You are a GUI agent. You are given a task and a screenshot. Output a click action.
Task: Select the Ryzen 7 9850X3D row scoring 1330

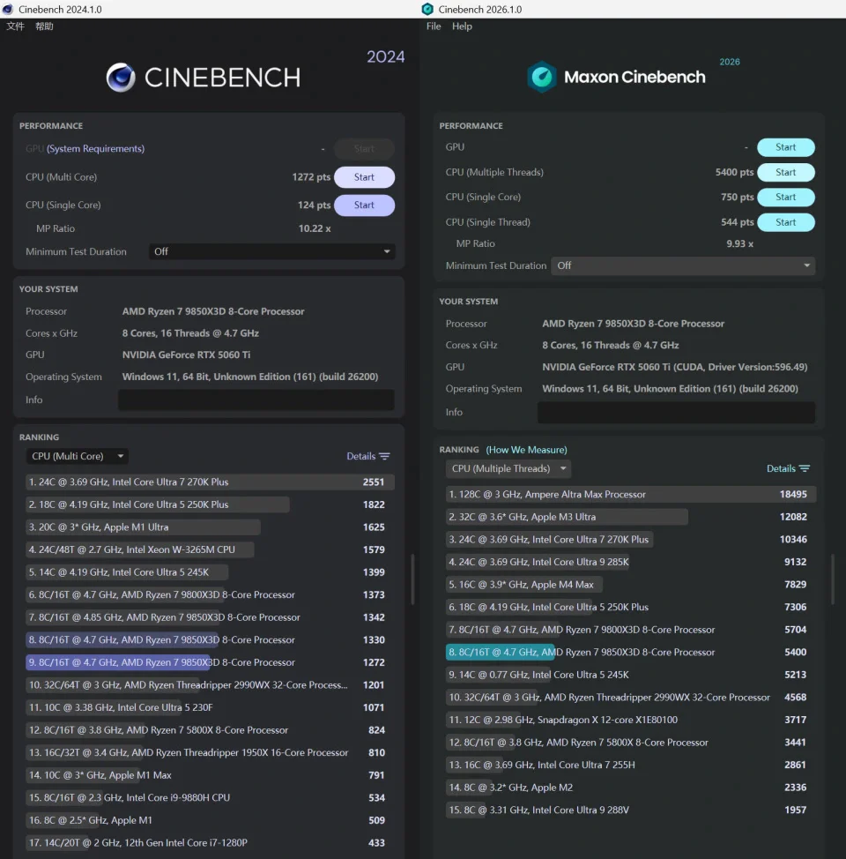[210, 640]
